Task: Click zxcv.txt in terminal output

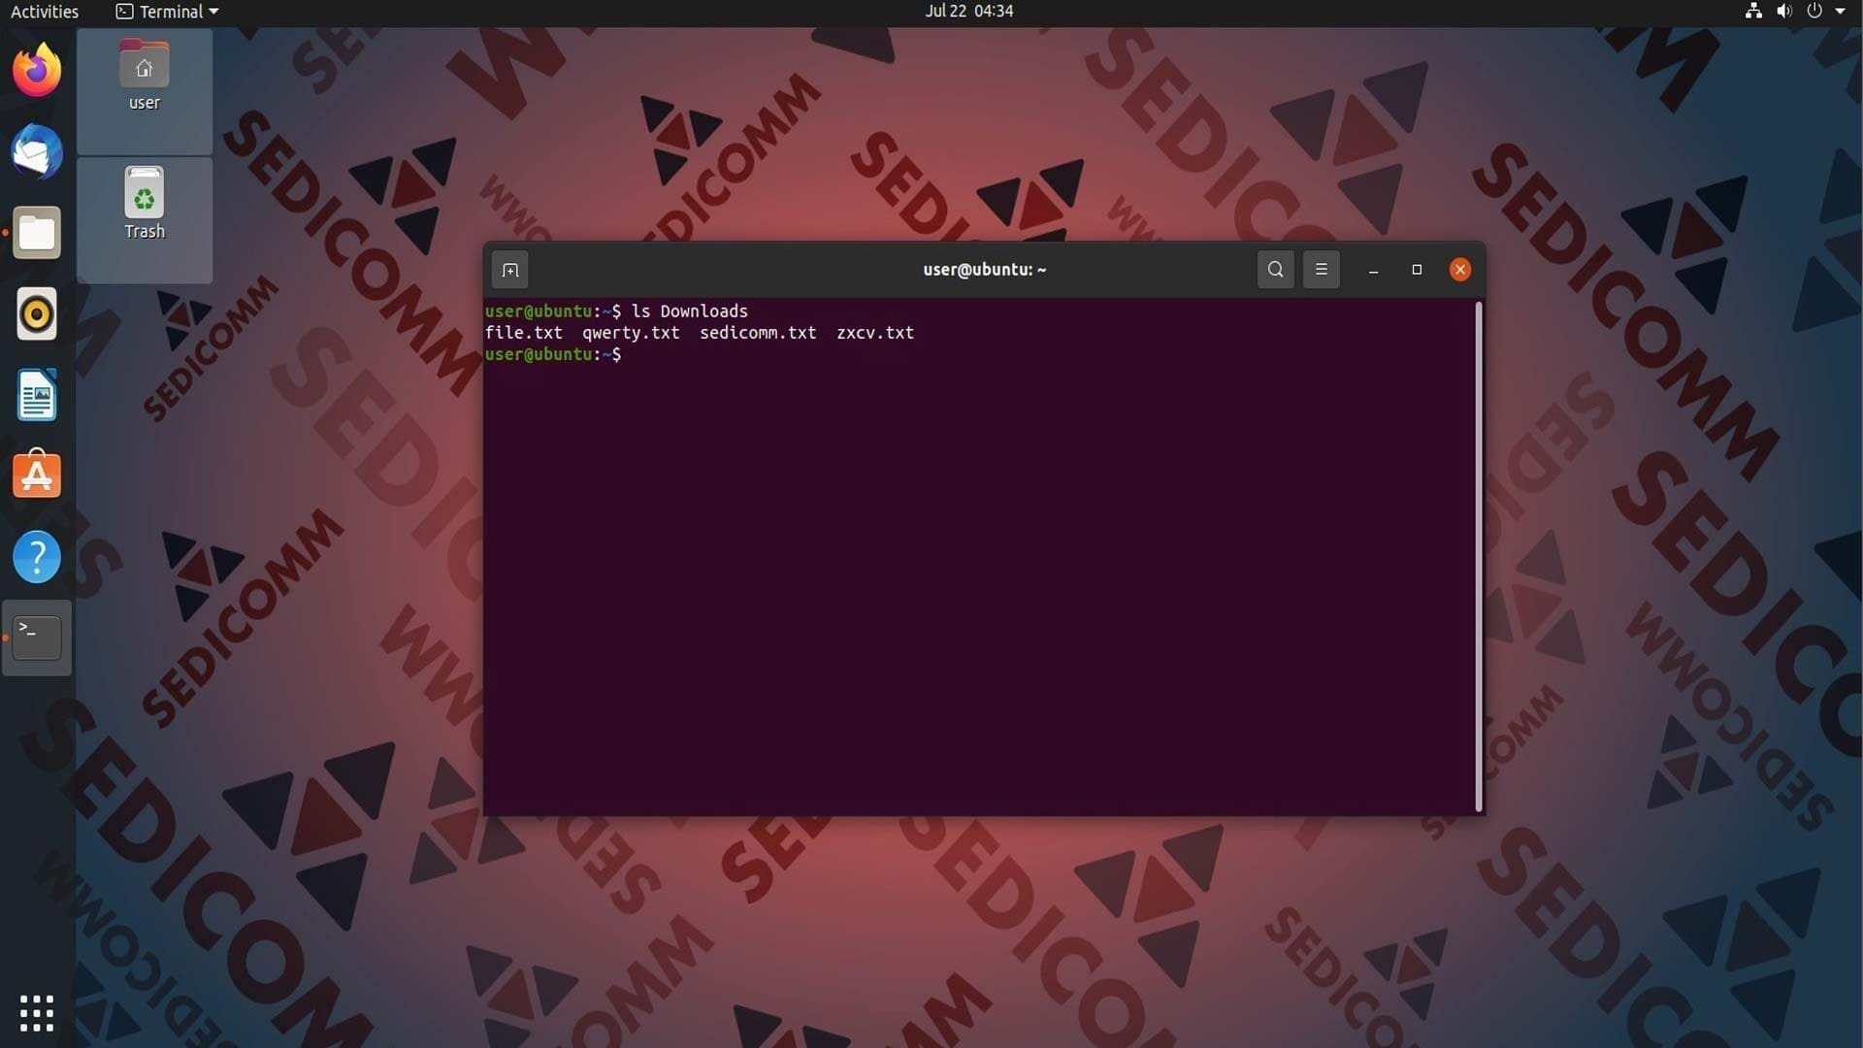Action: tap(875, 333)
